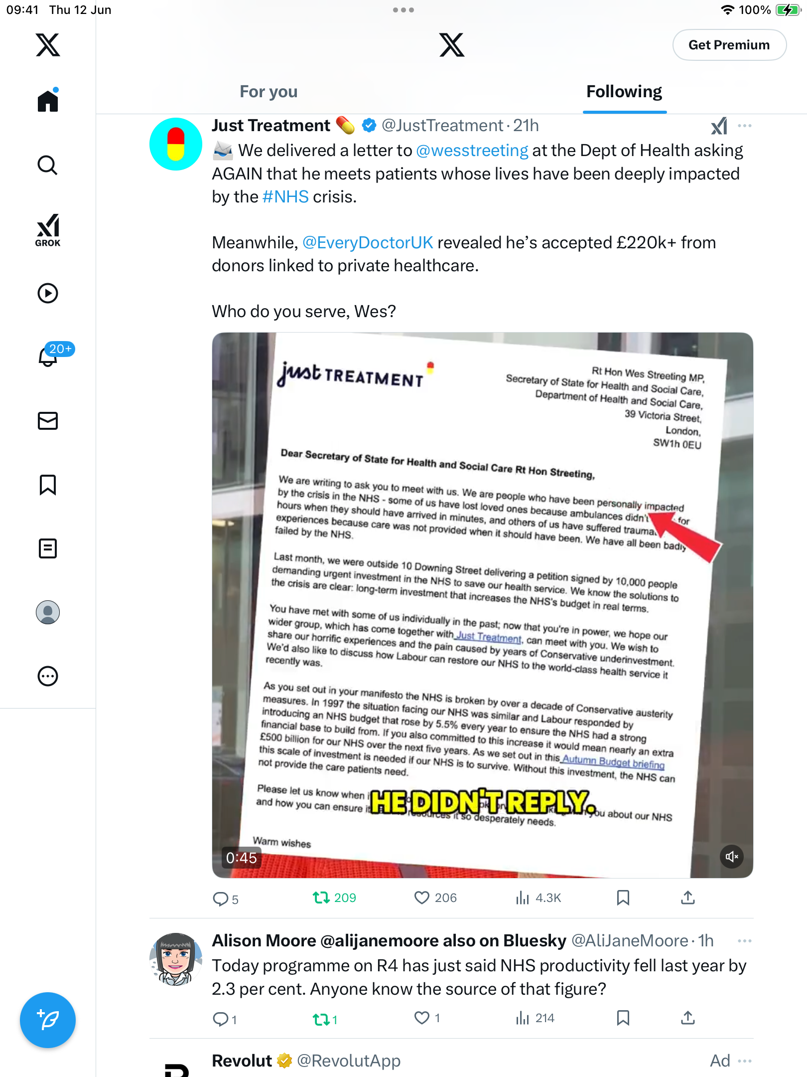Image resolution: width=807 pixels, height=1077 pixels.
Task: Select the Following tab
Action: point(624,92)
